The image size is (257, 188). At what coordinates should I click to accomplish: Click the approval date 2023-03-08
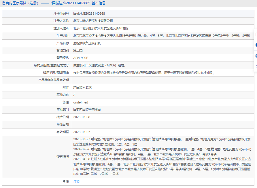coord(82,117)
